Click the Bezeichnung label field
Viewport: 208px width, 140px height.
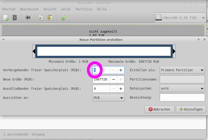(182, 97)
